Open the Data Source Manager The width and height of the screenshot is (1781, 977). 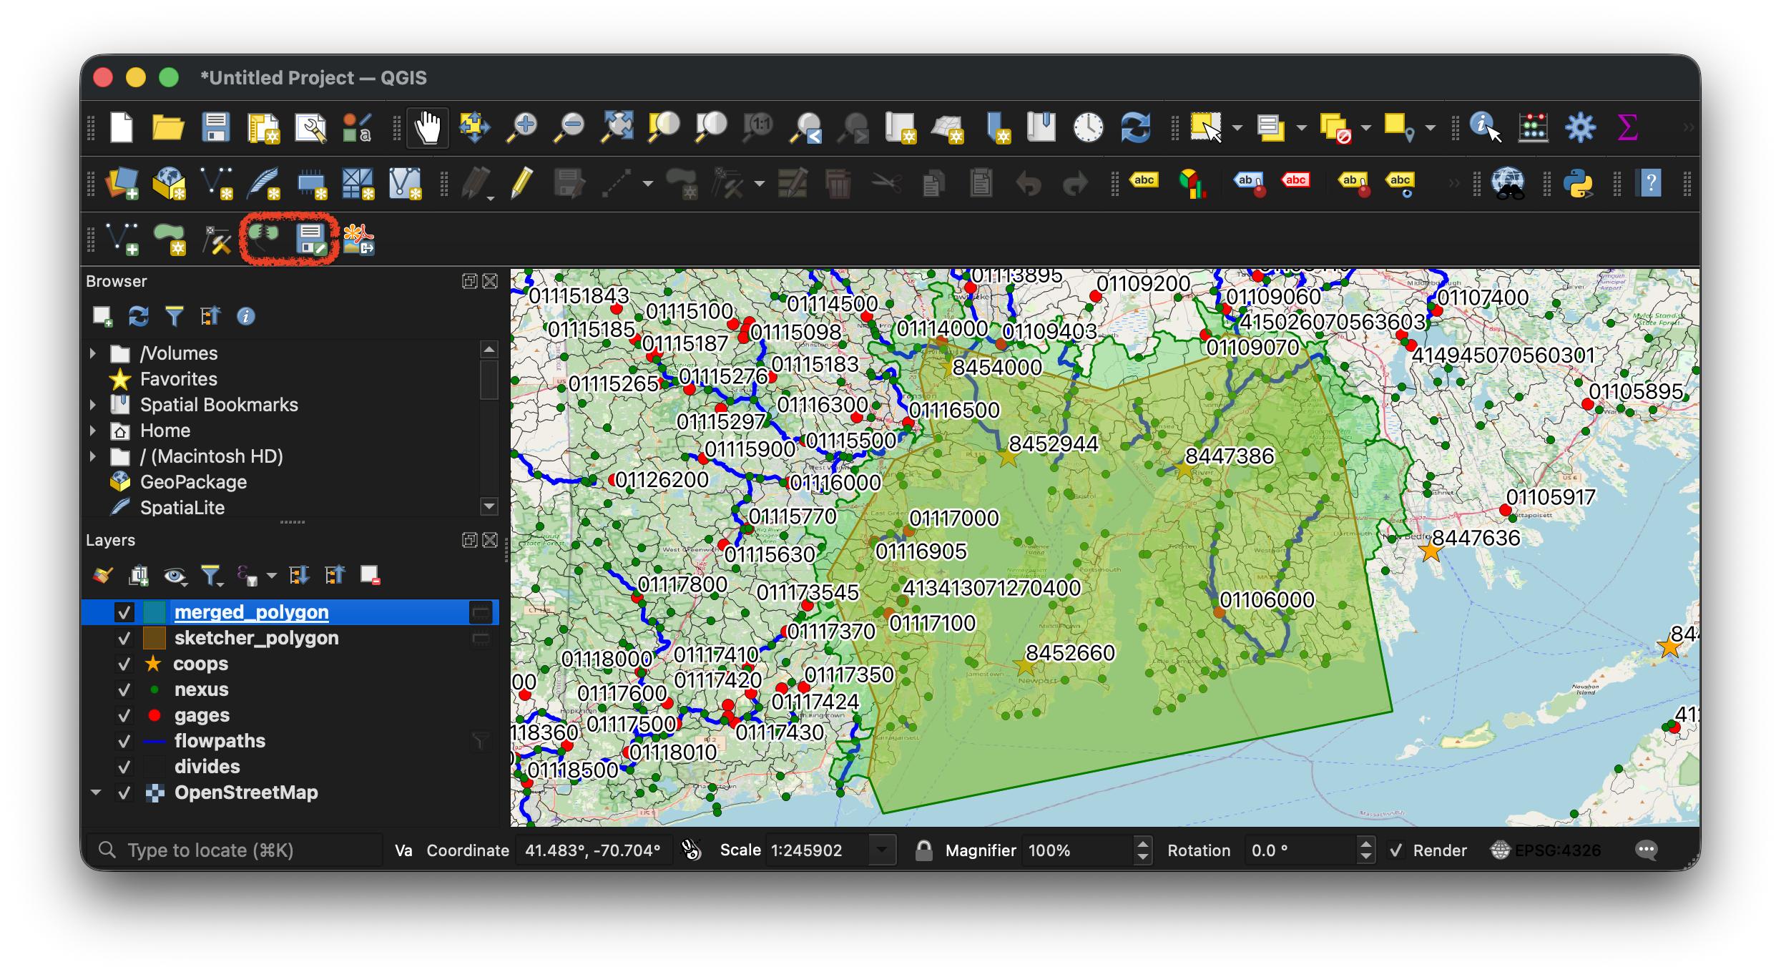click(122, 184)
